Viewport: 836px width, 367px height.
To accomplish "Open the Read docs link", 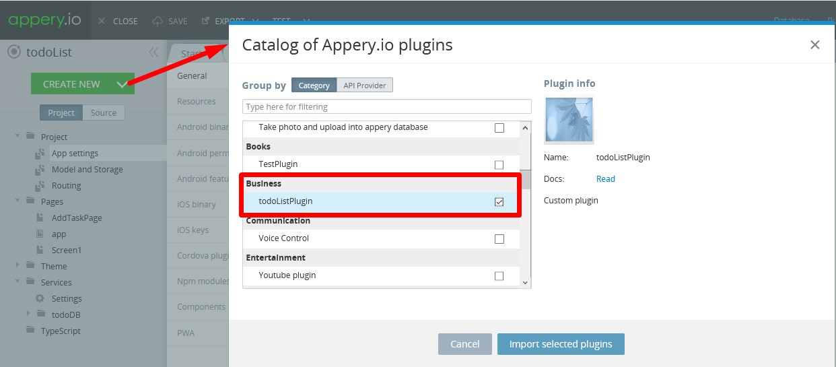I will coord(606,178).
